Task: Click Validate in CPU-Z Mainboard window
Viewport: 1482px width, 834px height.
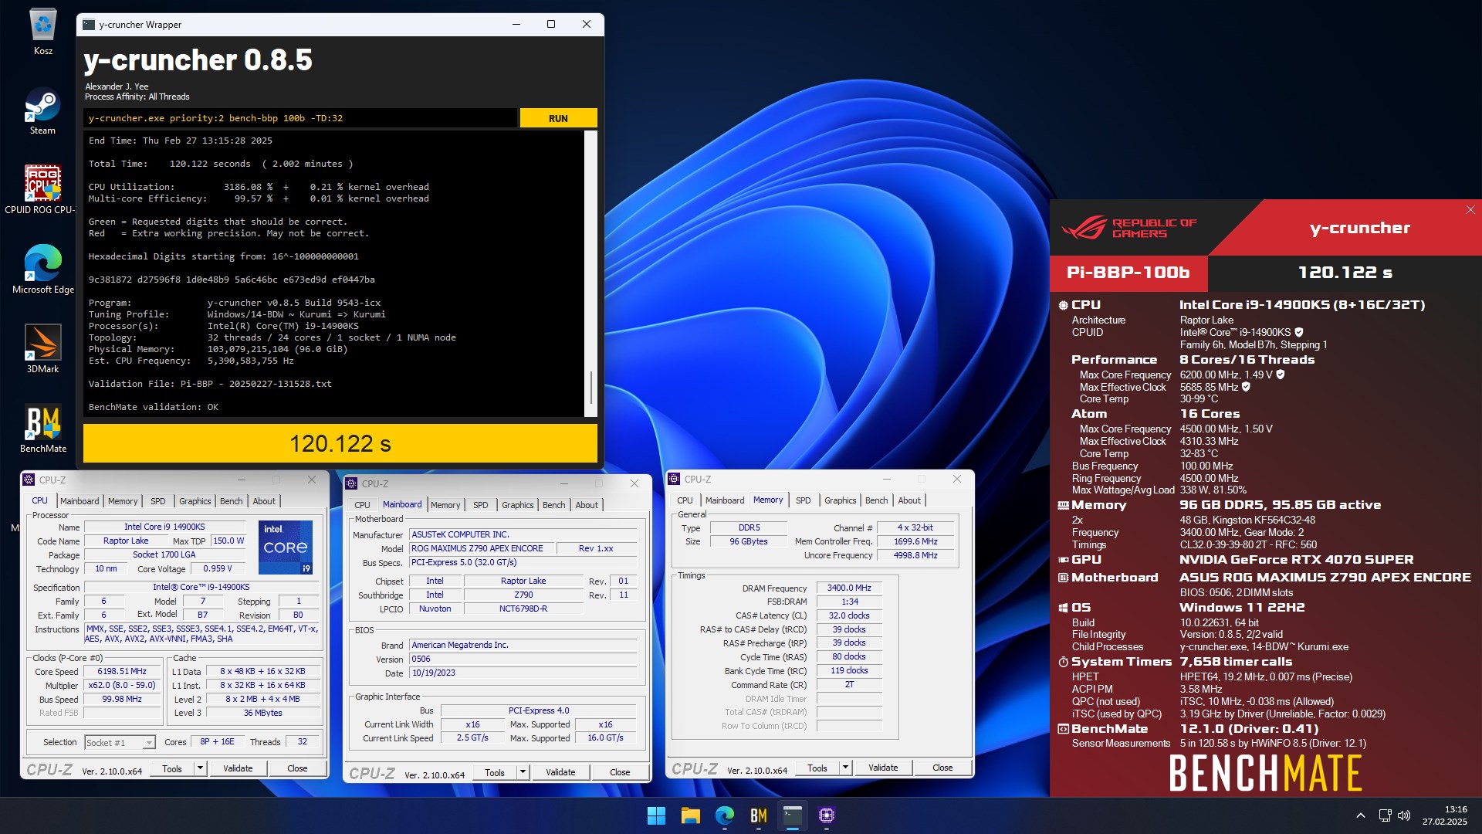Action: [560, 772]
